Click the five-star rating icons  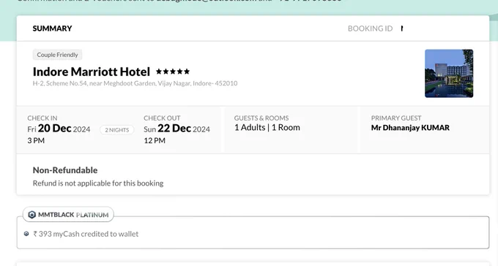coord(173,72)
